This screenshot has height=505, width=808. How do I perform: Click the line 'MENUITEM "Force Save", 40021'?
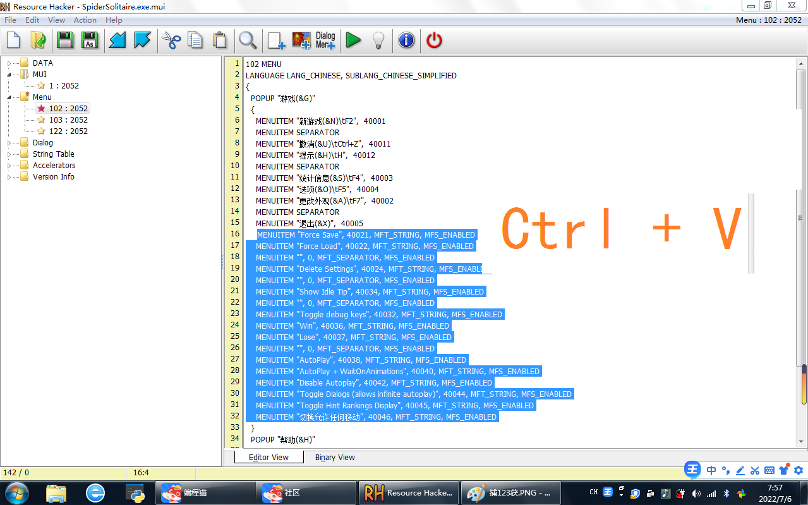(x=366, y=235)
